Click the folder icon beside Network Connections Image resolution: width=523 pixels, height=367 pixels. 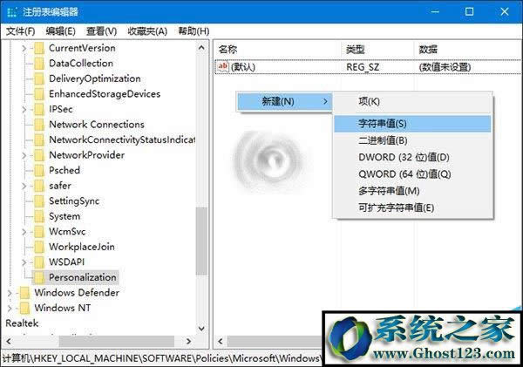pyautogui.click(x=38, y=125)
